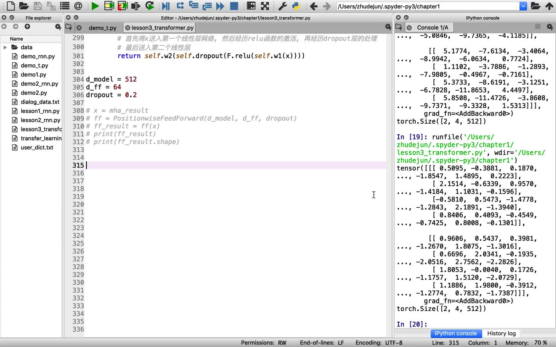
Task: Toggle fullscreen mode icon
Action: (x=265, y=6)
